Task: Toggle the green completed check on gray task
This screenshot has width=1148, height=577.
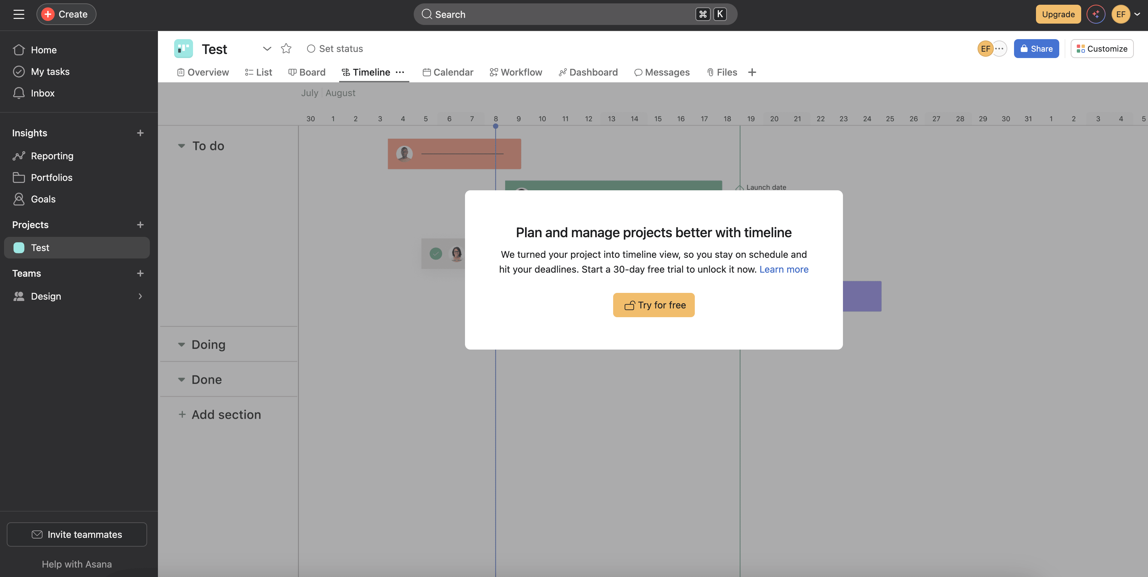Action: coord(435,253)
